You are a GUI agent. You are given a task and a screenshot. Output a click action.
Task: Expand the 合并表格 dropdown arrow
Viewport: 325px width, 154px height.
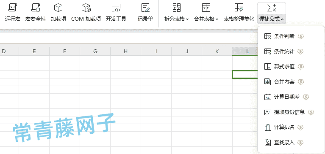click(217, 19)
